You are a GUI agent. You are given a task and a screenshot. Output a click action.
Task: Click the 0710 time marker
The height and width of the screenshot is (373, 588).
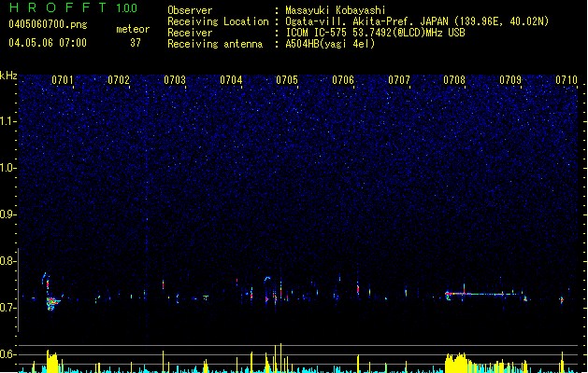[566, 80]
